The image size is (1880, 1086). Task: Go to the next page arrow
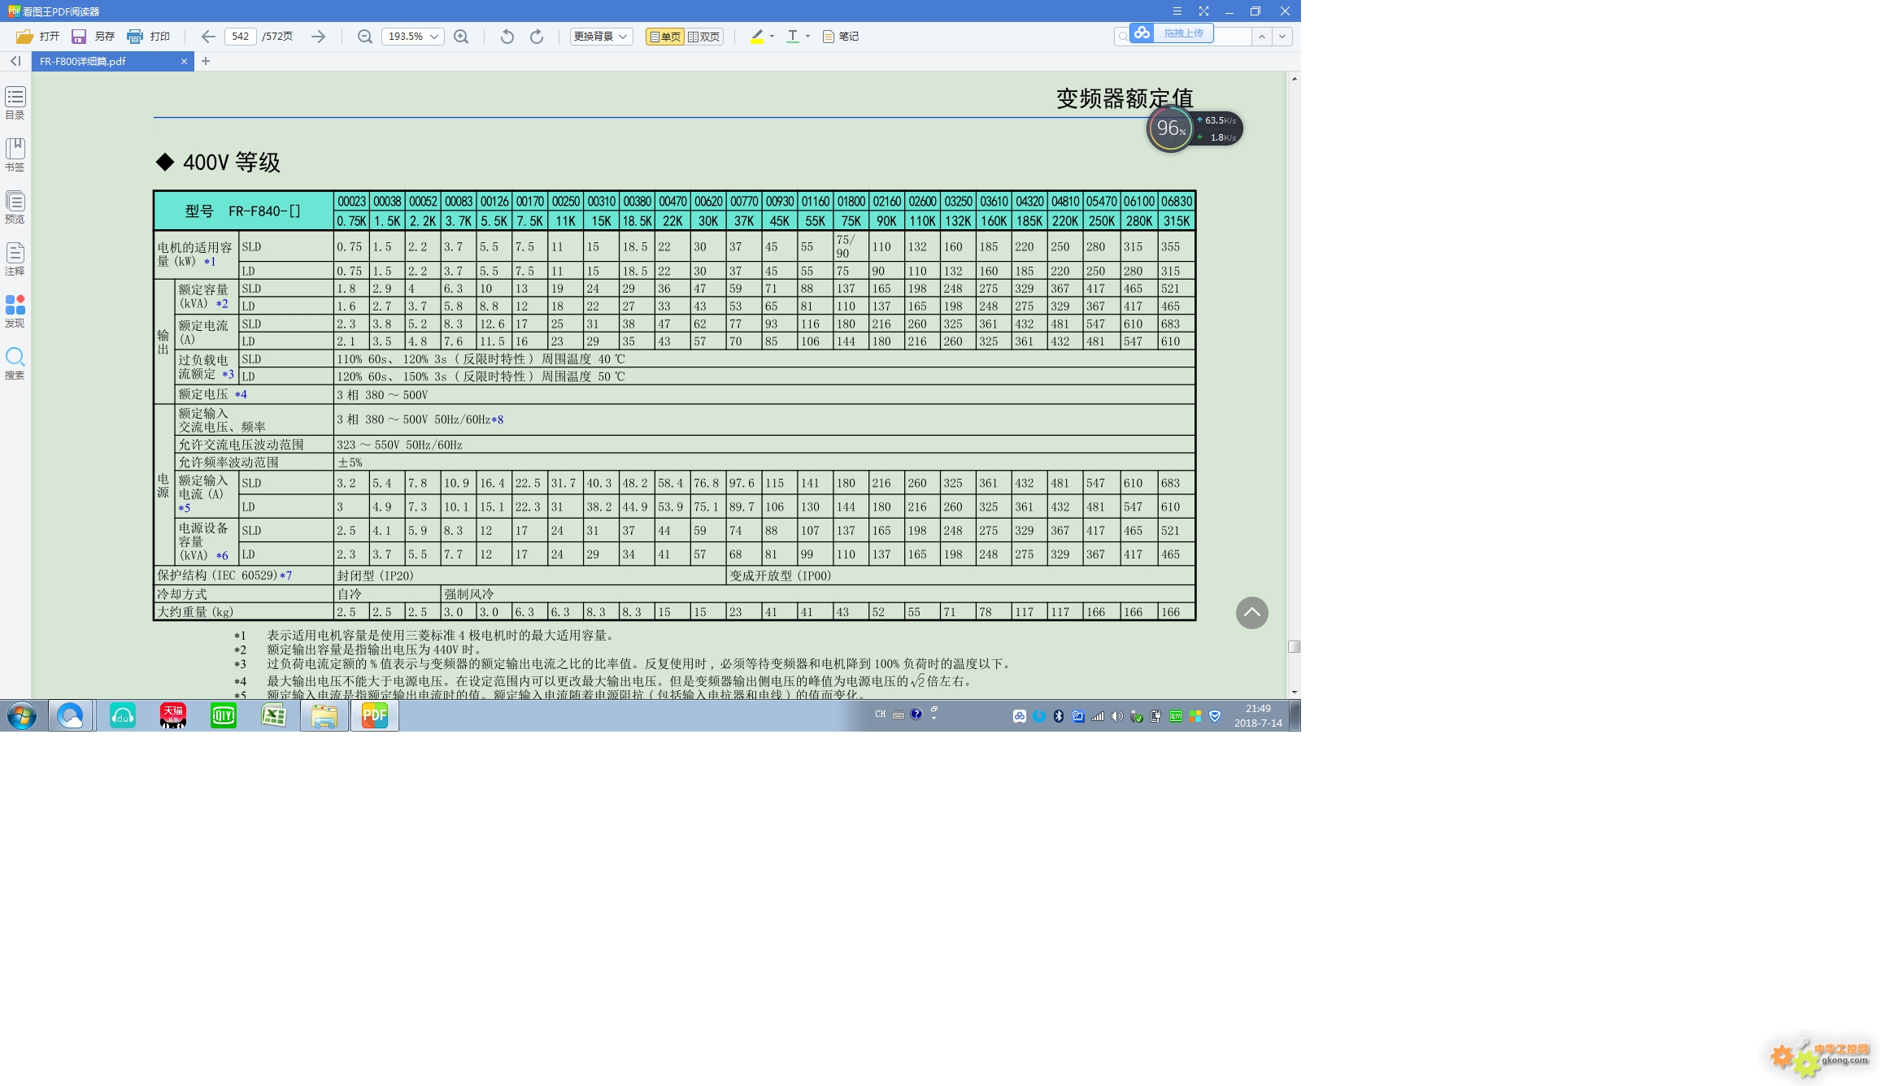click(318, 37)
